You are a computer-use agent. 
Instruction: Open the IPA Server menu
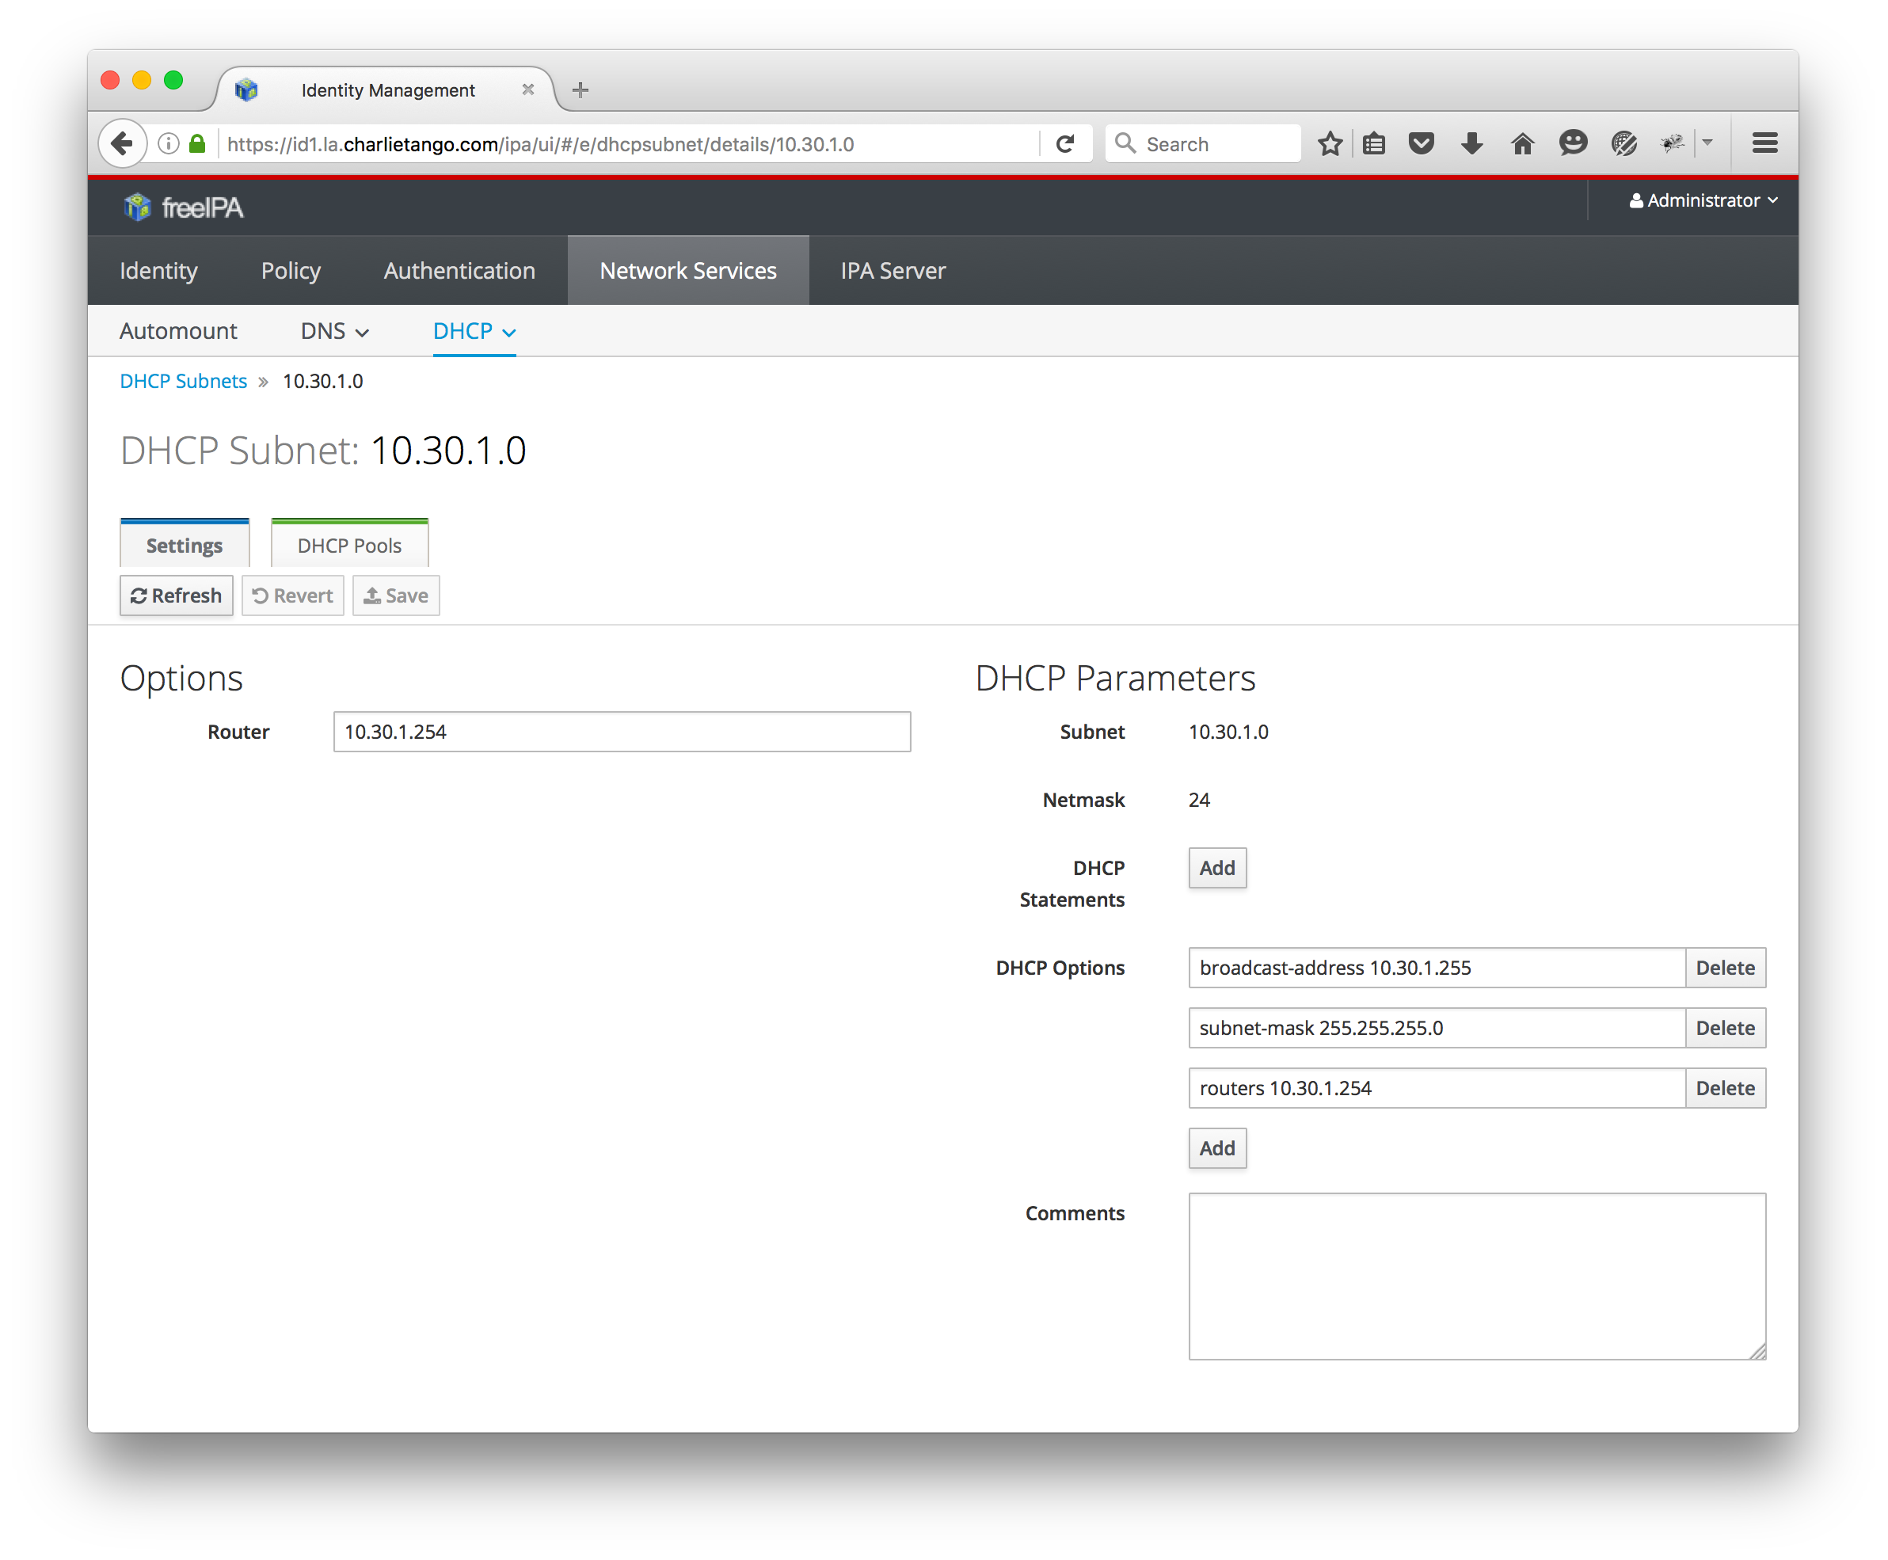pyautogui.click(x=893, y=271)
